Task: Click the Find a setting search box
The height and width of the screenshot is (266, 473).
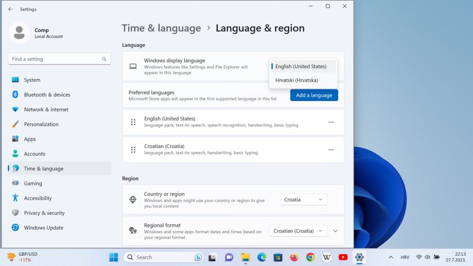Action: (x=59, y=59)
